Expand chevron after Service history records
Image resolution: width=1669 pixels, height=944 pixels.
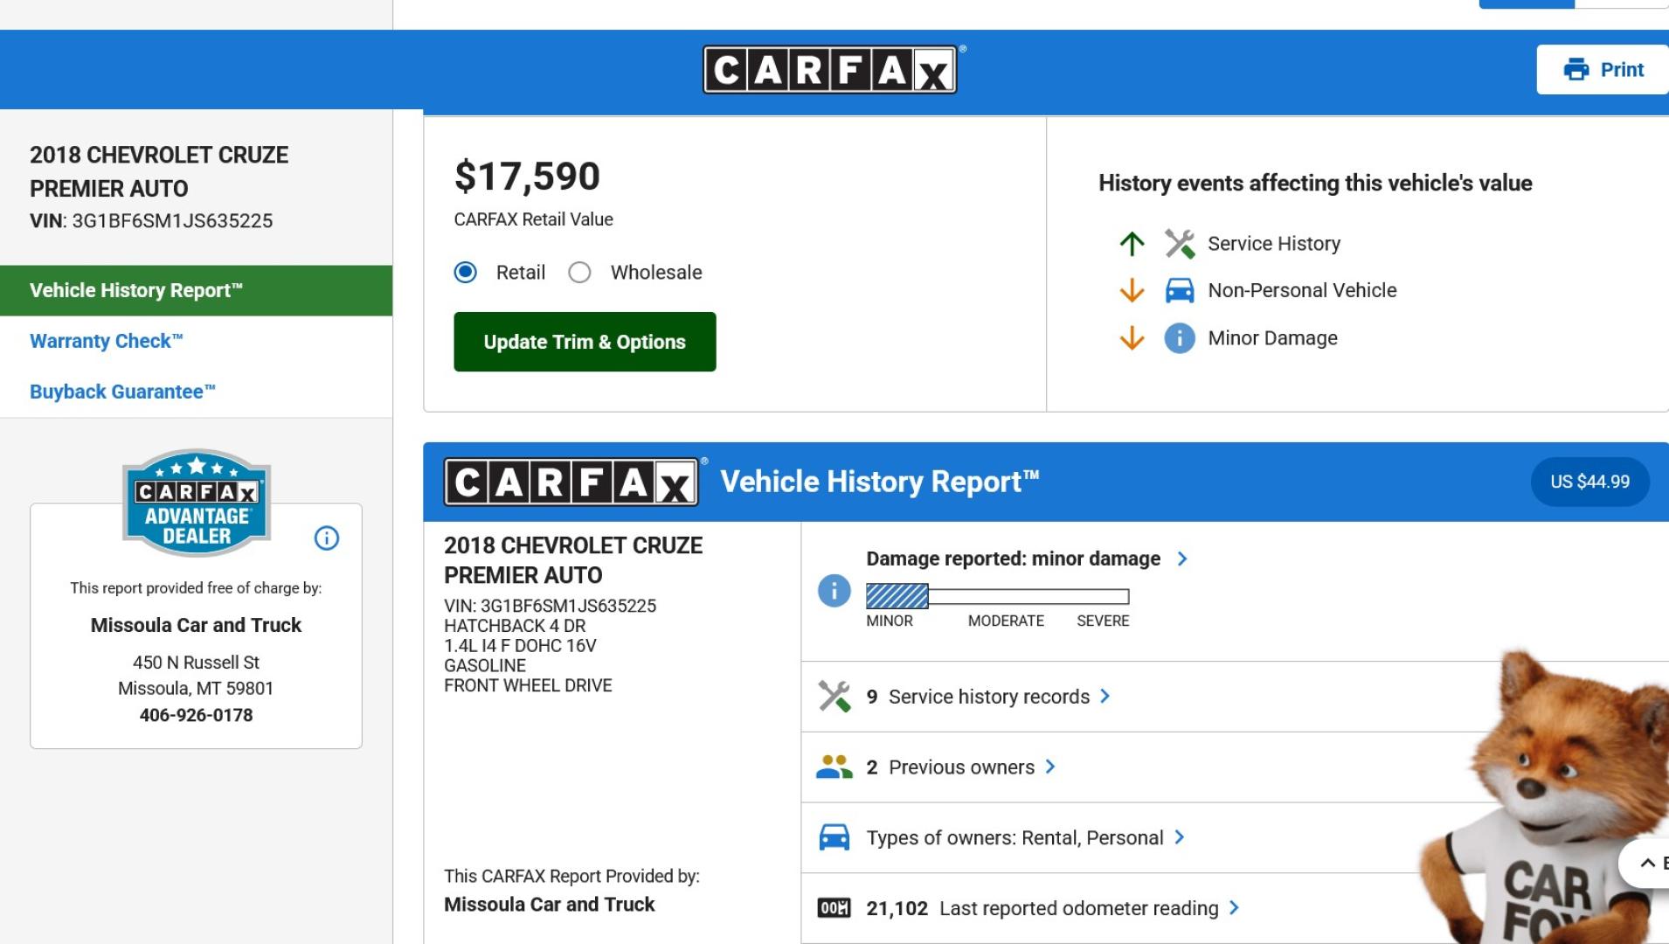(x=1105, y=696)
